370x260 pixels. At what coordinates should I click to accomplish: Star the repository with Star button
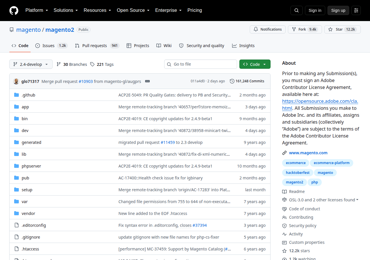click(x=342, y=29)
